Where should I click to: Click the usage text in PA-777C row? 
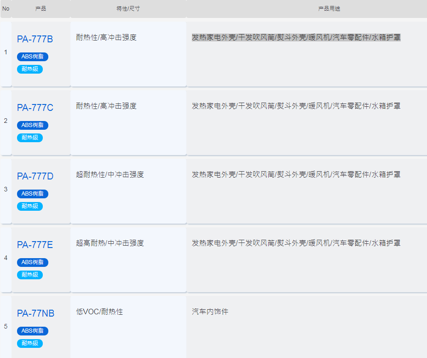[296, 106]
